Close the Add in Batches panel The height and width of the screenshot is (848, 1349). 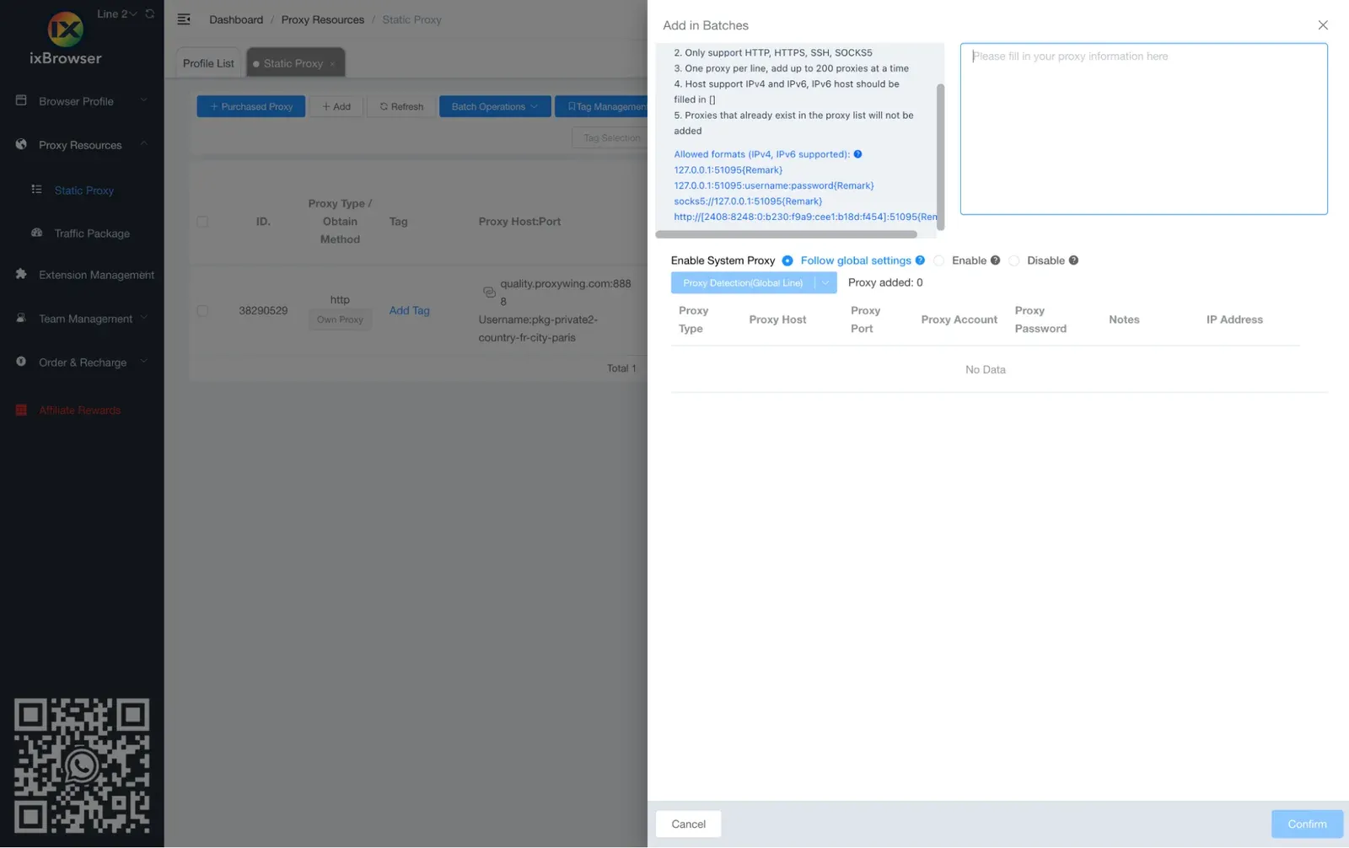pyautogui.click(x=1323, y=25)
